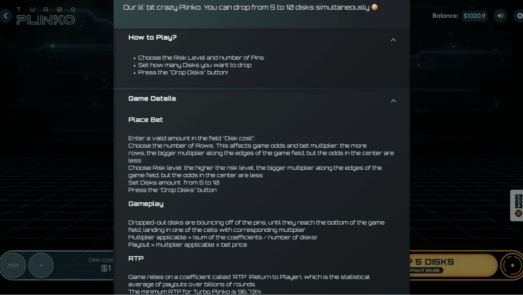Click the $1020.9 balance amount
Screen dimensions: 523x295
coord(474,16)
